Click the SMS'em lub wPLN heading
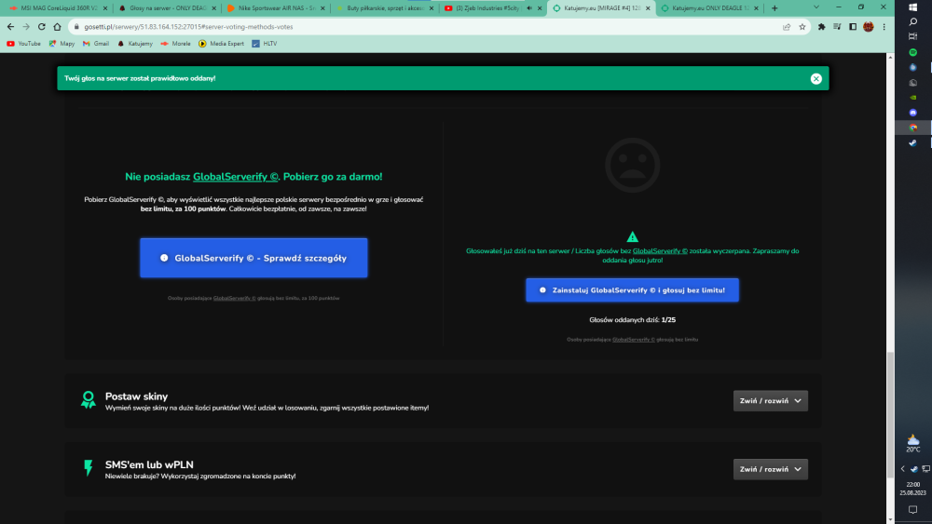The height and width of the screenshot is (524, 932). click(149, 464)
